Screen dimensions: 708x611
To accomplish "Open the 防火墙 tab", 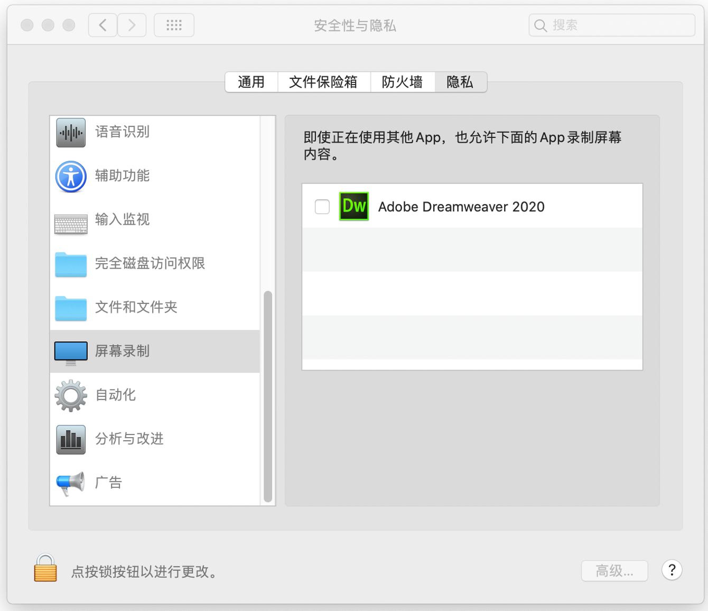I will click(x=403, y=82).
